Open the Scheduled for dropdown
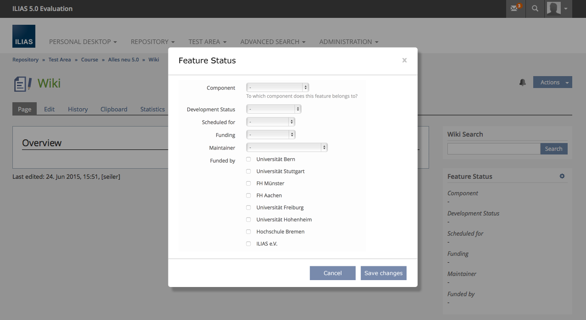586x320 pixels. pyautogui.click(x=270, y=122)
